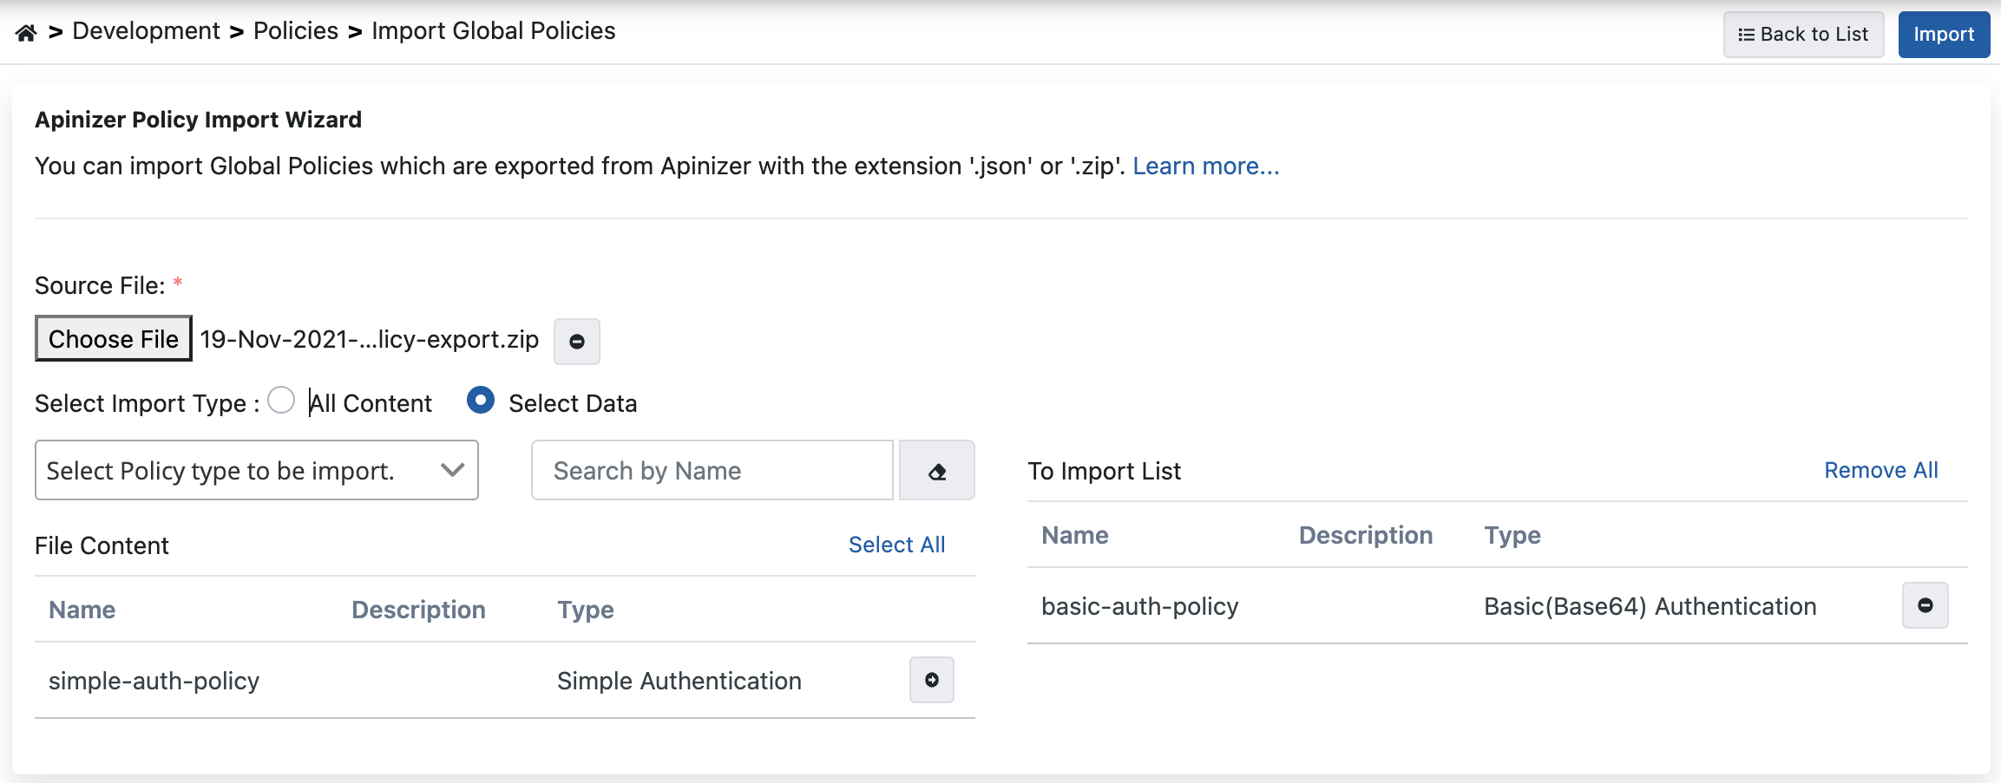
Task: Add simple-auth-policy to the import list
Action: click(931, 681)
